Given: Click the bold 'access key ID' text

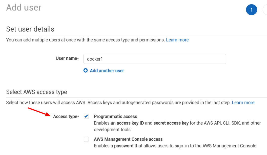Looking at the screenshot, I should coord(131,123).
